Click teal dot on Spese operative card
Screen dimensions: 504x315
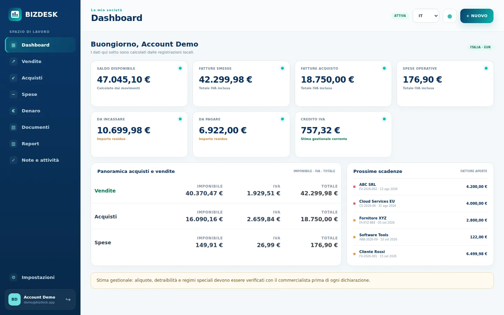tap(486, 68)
